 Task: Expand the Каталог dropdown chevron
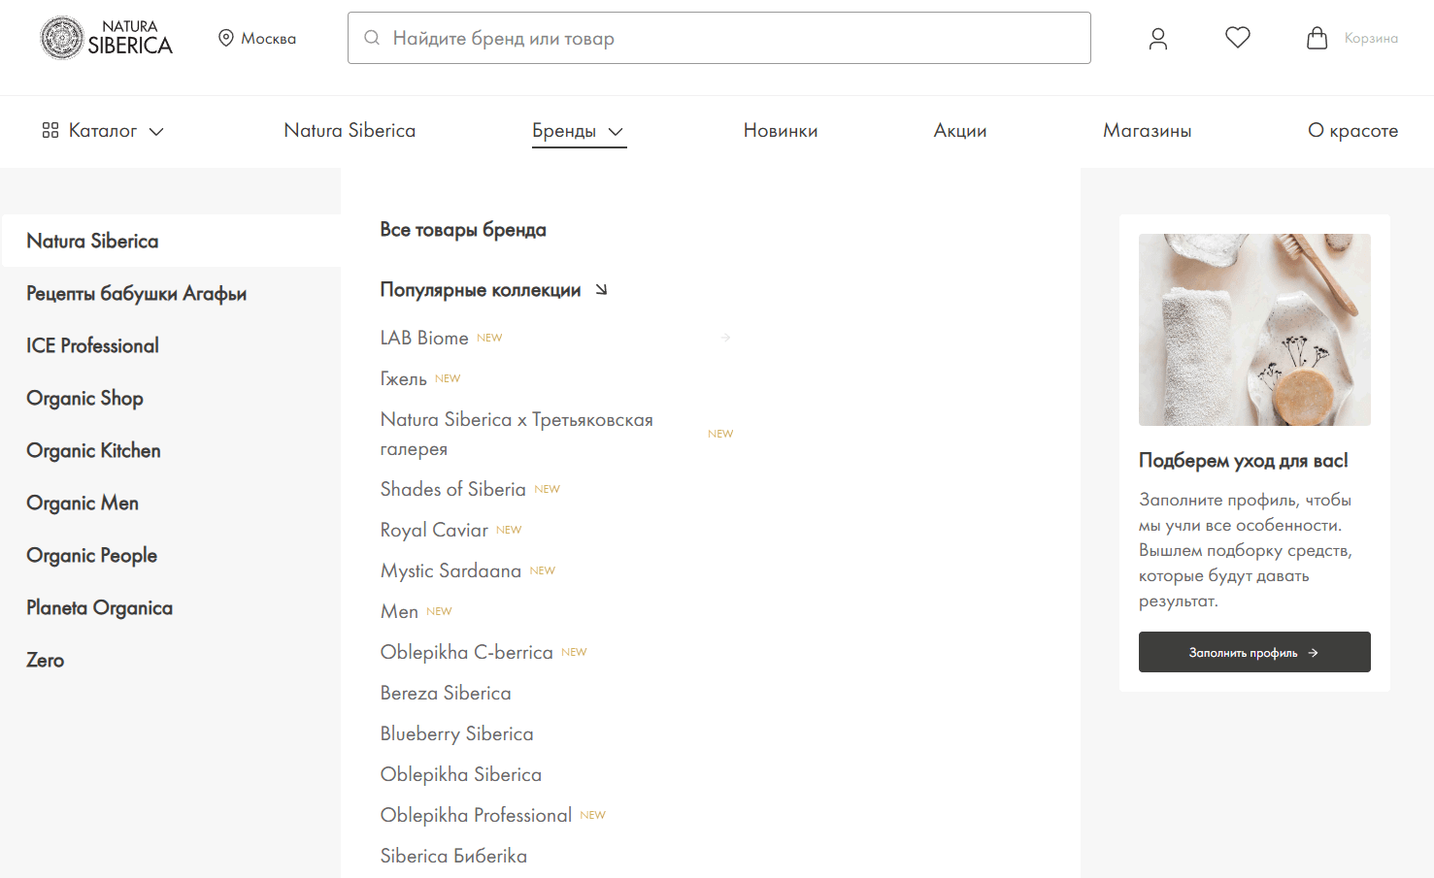pyautogui.click(x=156, y=131)
